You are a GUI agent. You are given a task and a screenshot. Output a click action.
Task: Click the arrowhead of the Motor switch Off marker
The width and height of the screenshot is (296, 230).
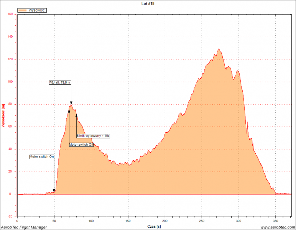pyautogui.click(x=69, y=111)
